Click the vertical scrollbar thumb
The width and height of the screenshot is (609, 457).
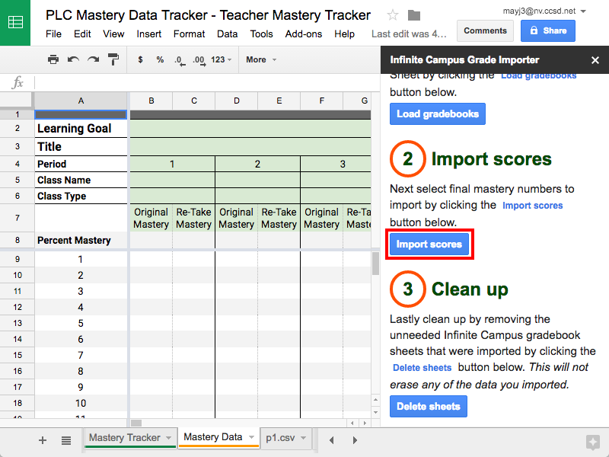(375, 264)
